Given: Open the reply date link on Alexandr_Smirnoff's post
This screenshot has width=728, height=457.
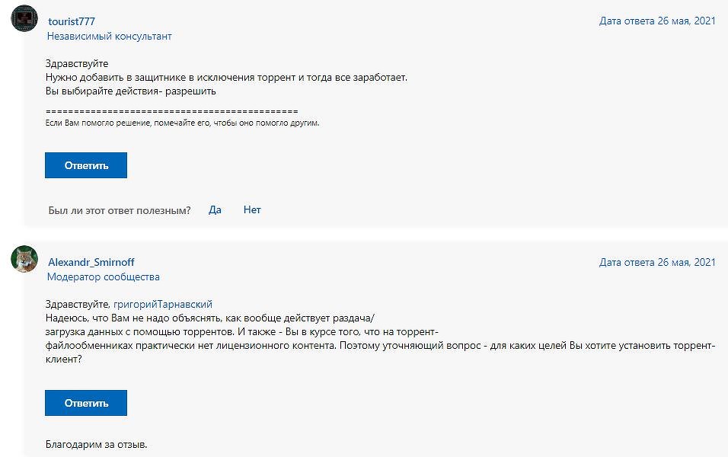Looking at the screenshot, I should 657,263.
